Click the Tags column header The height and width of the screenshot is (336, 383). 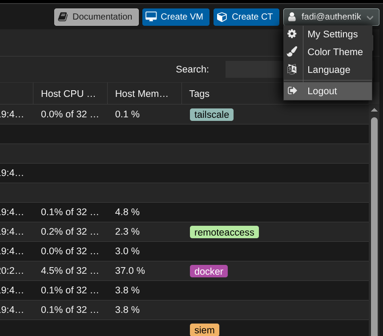click(x=199, y=94)
